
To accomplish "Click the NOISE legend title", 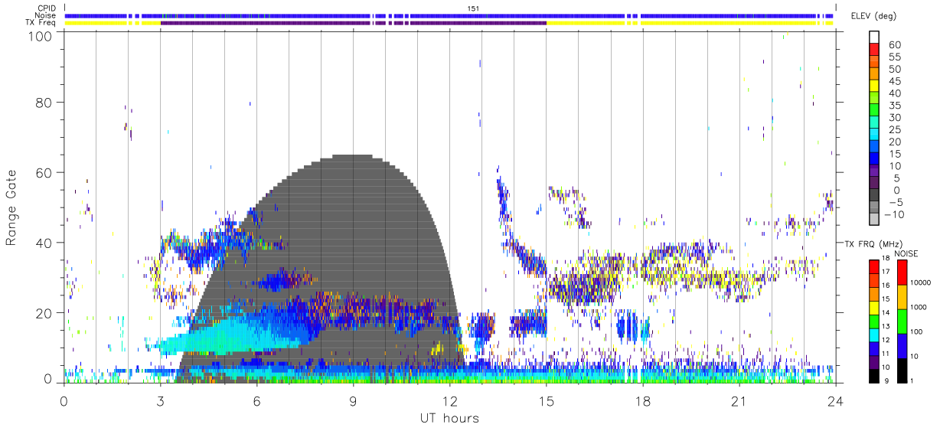I will pos(908,253).
